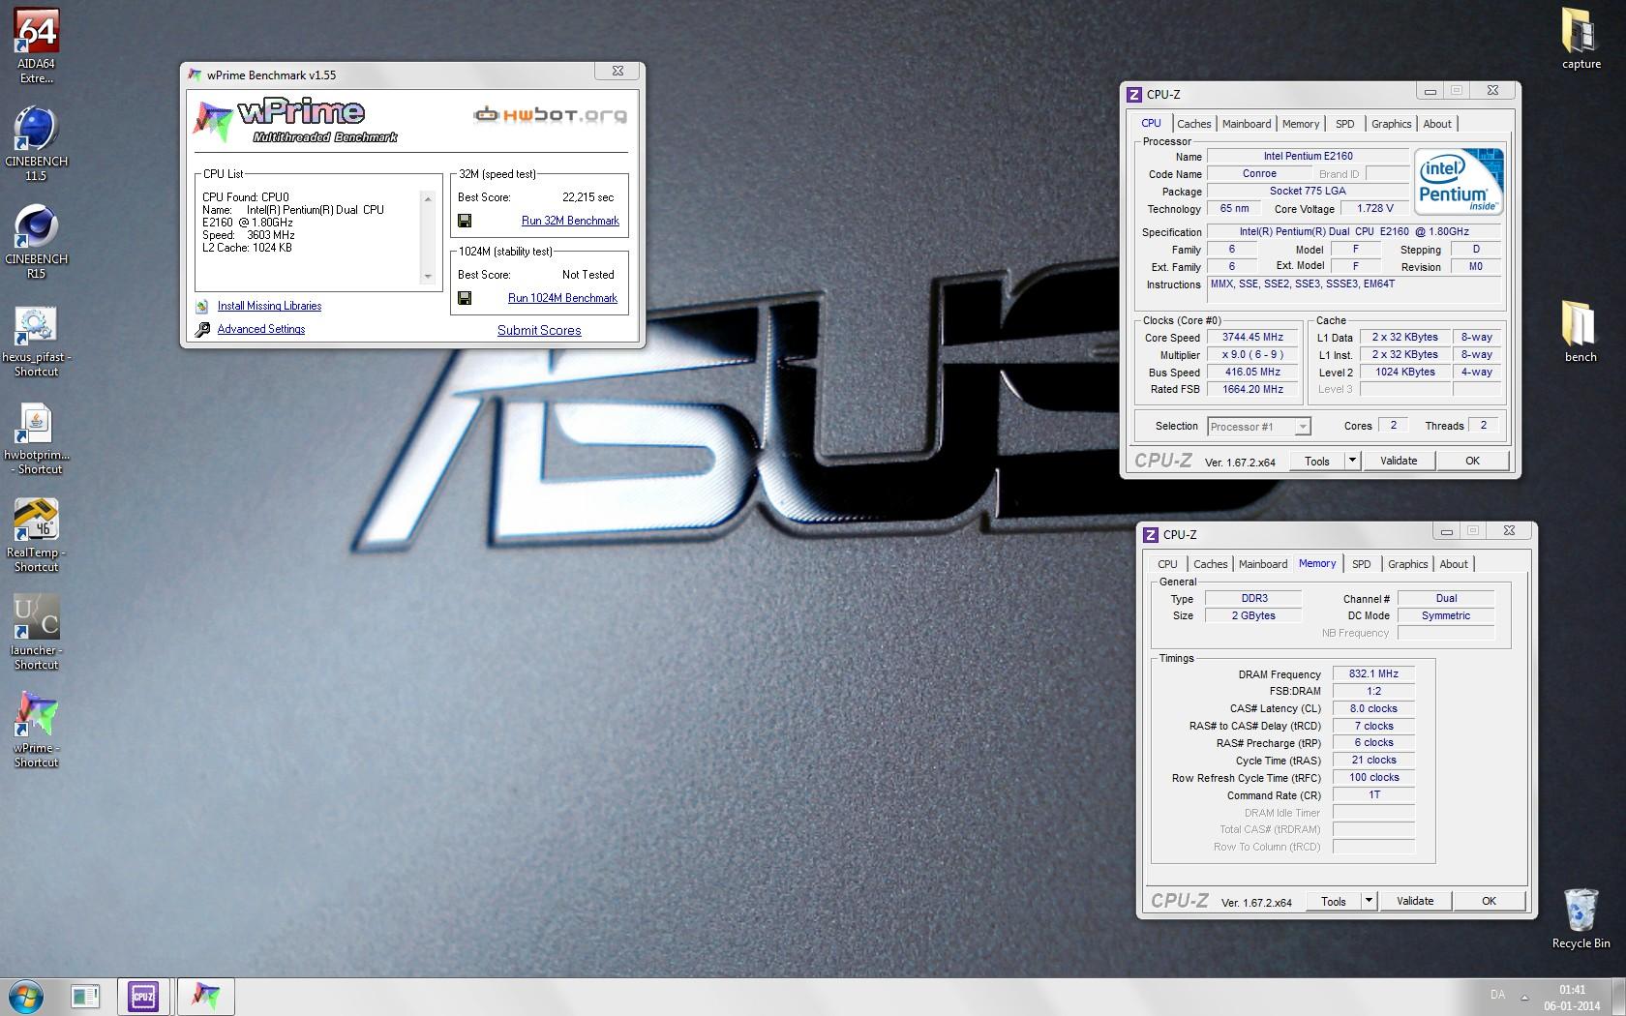Open the hexus_pifast shortcut icon
Viewport: 1626px width, 1016px height.
[36, 341]
